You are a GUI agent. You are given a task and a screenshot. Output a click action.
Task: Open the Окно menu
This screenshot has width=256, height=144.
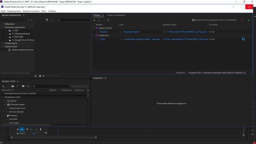[44, 11]
